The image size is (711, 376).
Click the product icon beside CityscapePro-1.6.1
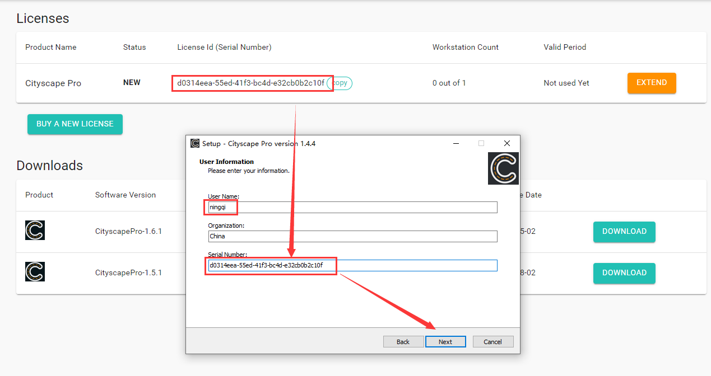coord(35,231)
